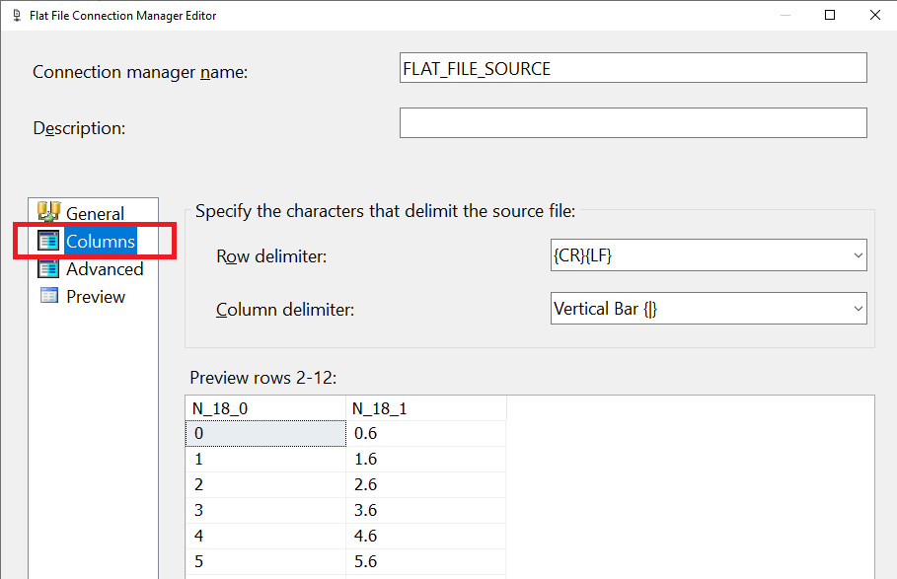The image size is (897, 579).
Task: Expand the Row delimiter dropdown arrow
Action: (858, 254)
